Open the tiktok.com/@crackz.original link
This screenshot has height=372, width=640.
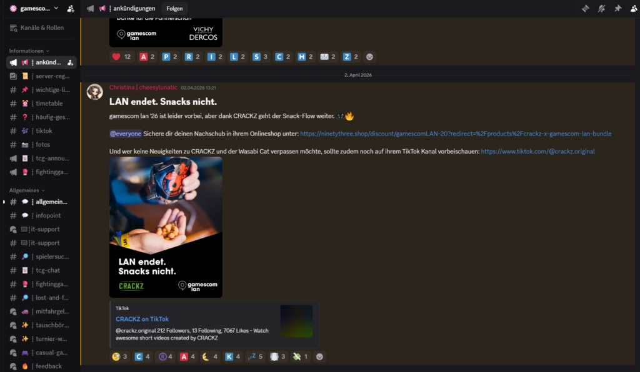click(537, 151)
